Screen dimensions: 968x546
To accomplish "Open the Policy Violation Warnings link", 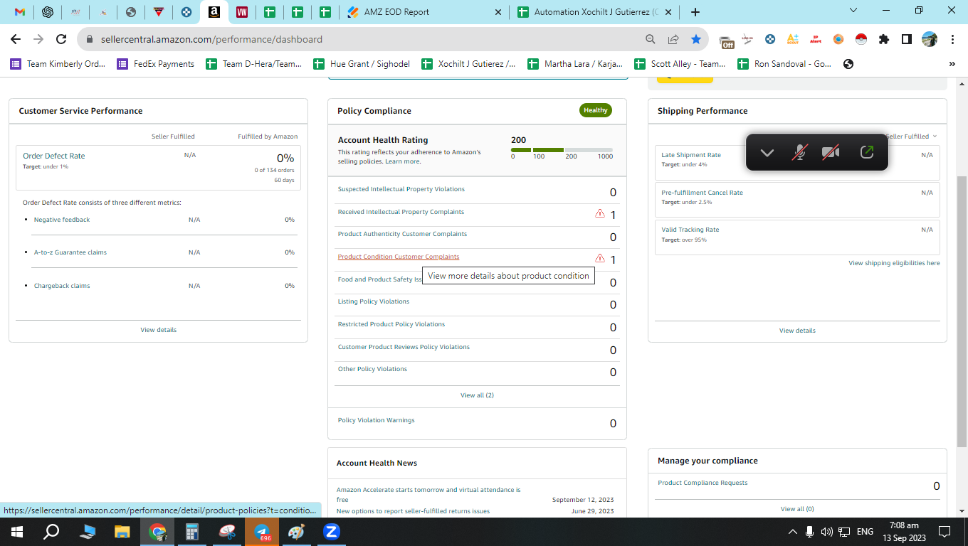I will tap(376, 420).
